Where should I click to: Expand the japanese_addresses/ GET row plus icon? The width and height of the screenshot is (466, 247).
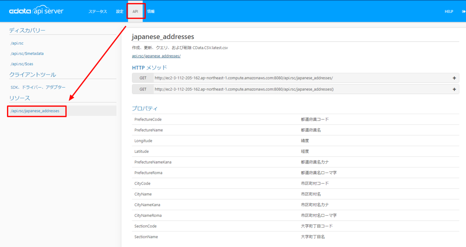pyautogui.click(x=454, y=78)
